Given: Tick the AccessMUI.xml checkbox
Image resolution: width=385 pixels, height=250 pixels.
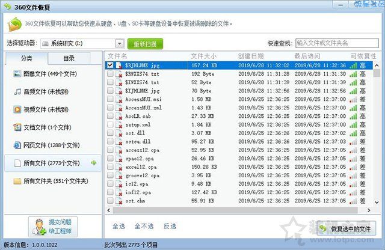Looking at the screenshot, I should click(x=110, y=108).
